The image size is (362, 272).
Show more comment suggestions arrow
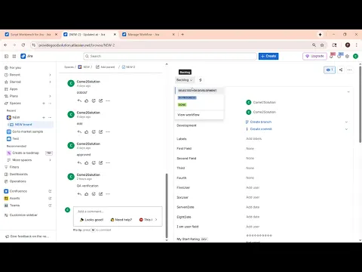[x=156, y=220]
